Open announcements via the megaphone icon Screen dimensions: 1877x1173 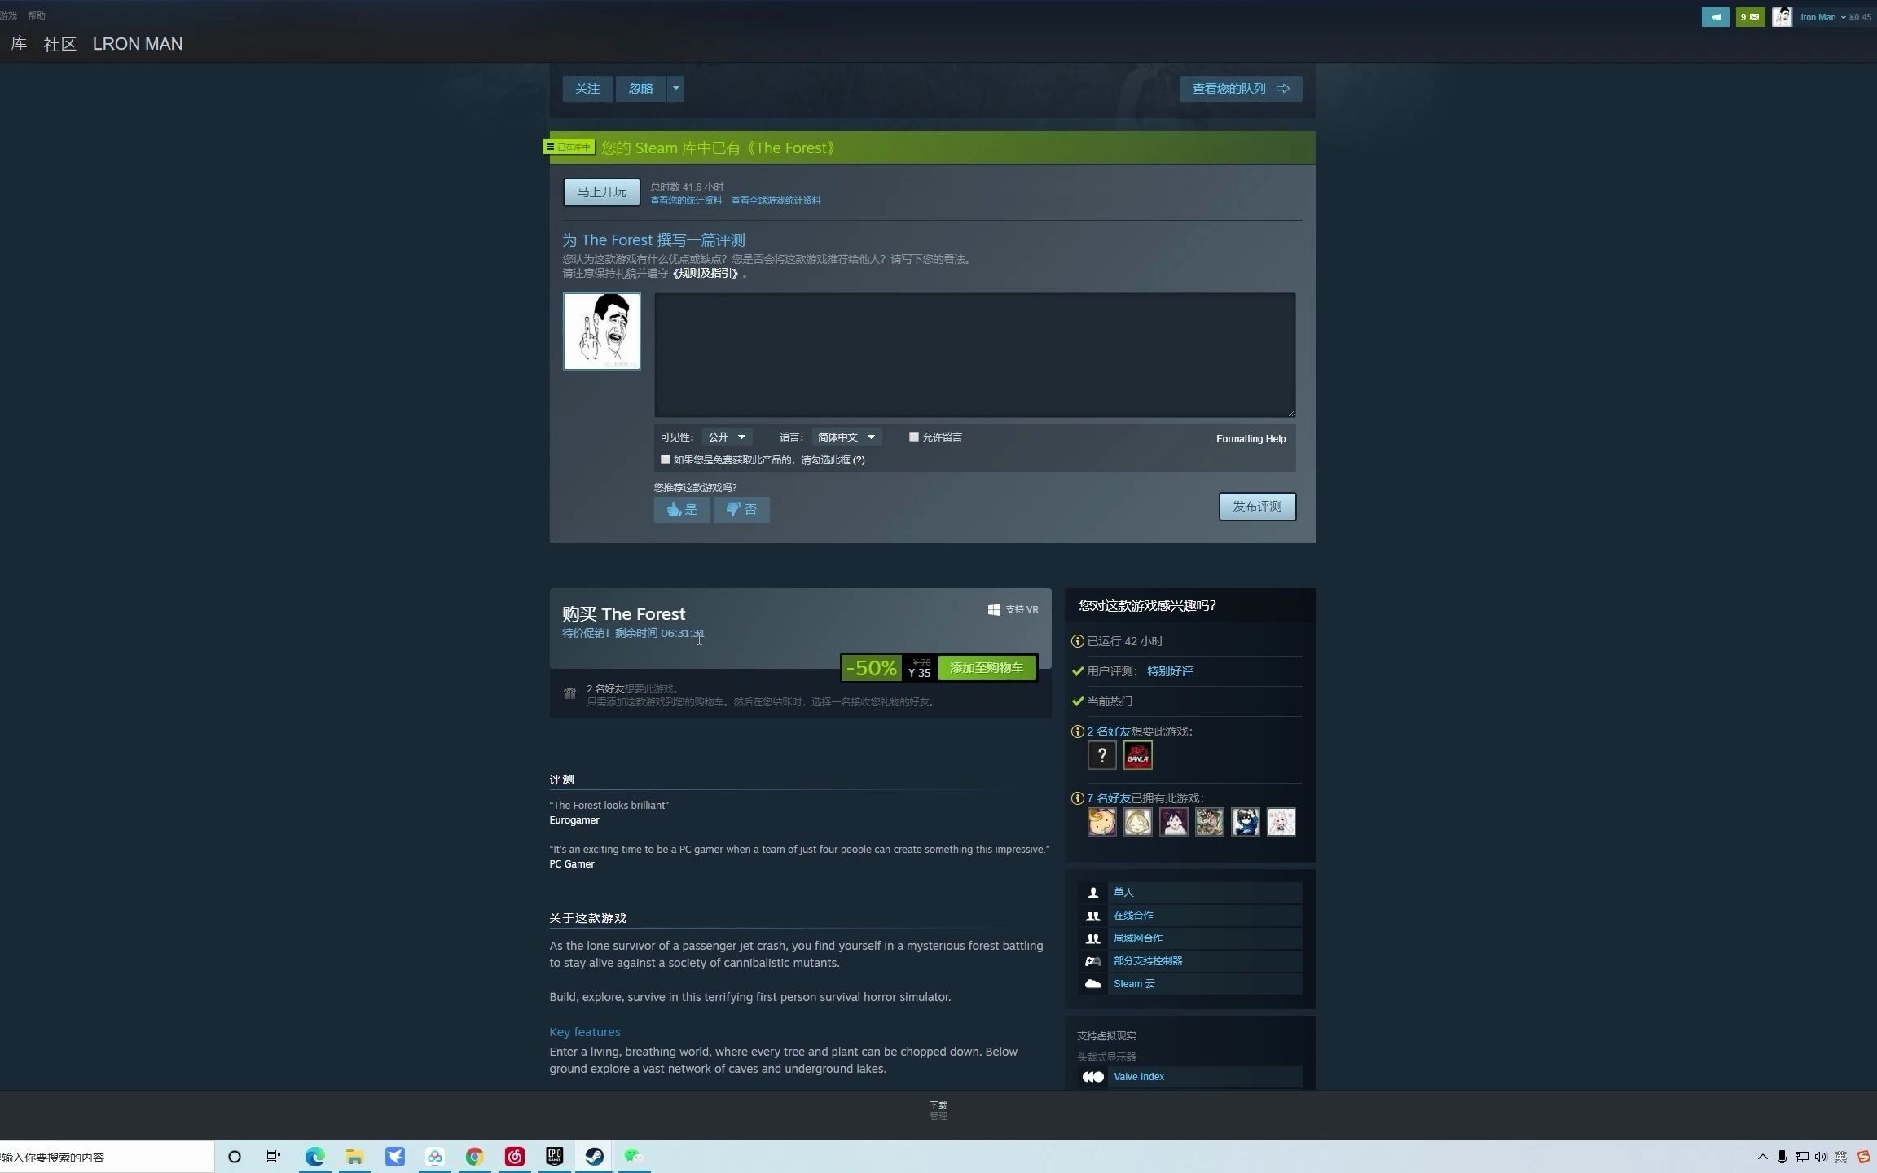click(1716, 16)
